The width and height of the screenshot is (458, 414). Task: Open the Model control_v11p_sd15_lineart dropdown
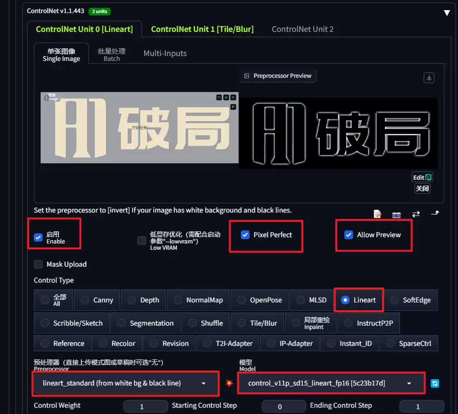[x=331, y=383]
